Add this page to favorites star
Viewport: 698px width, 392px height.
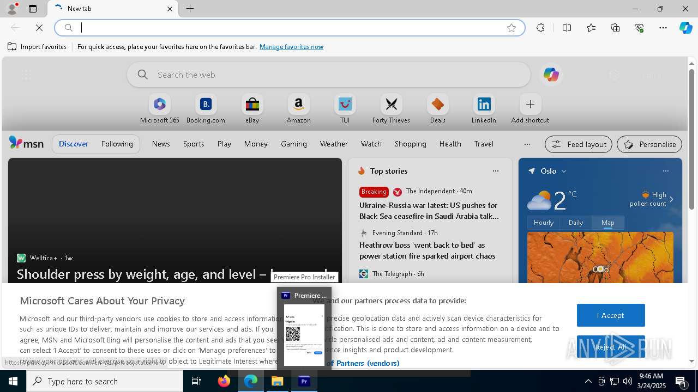coord(512,28)
